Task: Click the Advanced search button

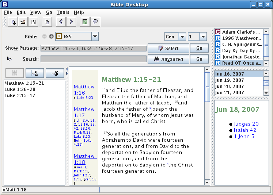Action: 168,59
